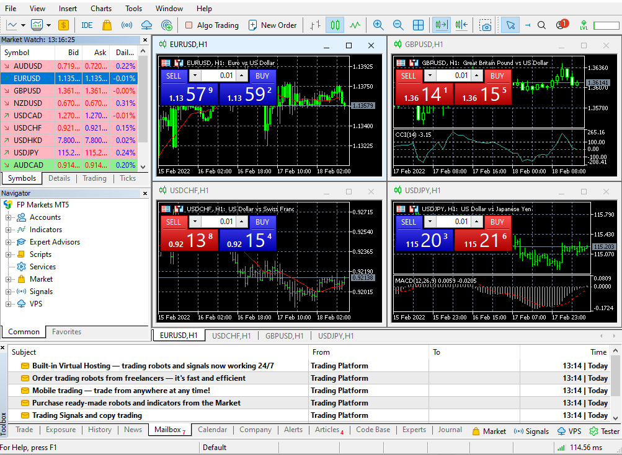Toggle chart shift
Screen dimensions: 622x455
[461, 25]
